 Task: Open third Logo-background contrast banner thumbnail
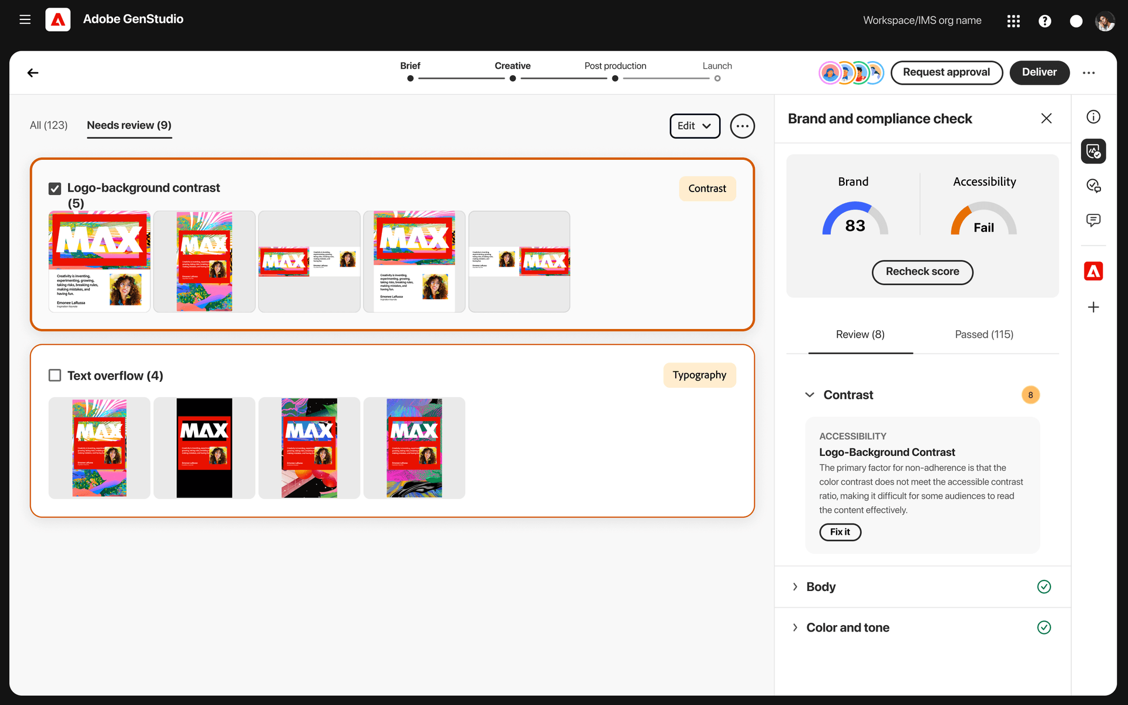(x=310, y=261)
